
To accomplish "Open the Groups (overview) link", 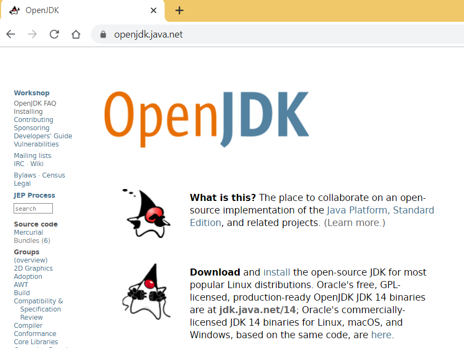I will (30, 260).
